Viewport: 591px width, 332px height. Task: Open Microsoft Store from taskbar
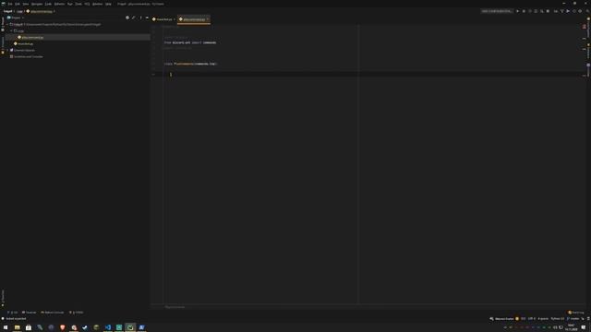pos(29,327)
